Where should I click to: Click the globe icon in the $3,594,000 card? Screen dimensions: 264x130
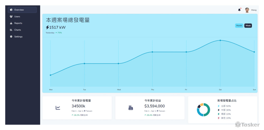pyautogui.click(x=158, y=111)
